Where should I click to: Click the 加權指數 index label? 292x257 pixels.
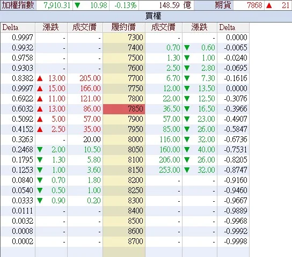tap(18, 5)
